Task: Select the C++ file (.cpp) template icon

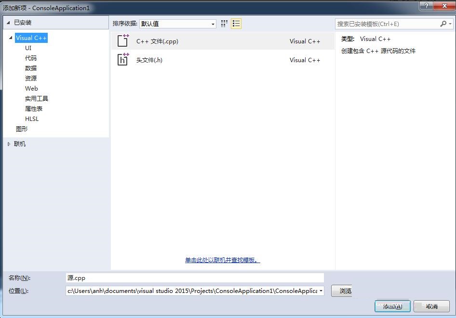Action: click(x=123, y=40)
